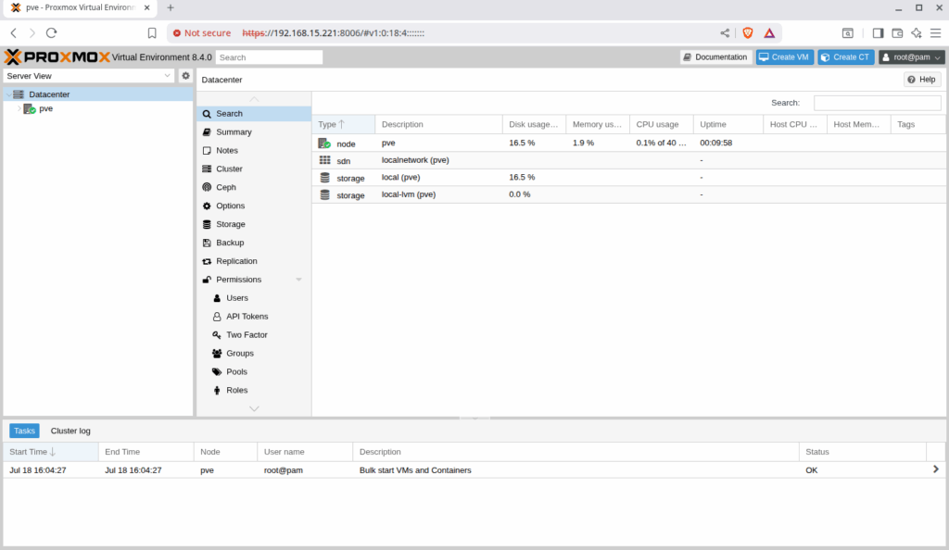This screenshot has width=949, height=550.
Task: Click the storage icon in local (pve) row
Action: (325, 178)
